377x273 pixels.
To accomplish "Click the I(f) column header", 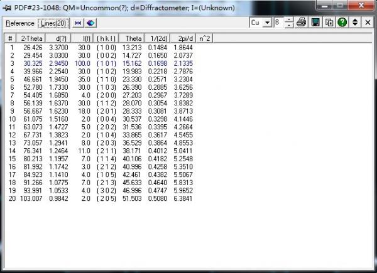I will (x=82, y=38).
